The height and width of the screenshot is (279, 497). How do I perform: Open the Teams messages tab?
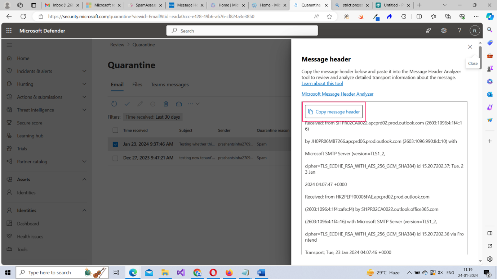pyautogui.click(x=170, y=84)
